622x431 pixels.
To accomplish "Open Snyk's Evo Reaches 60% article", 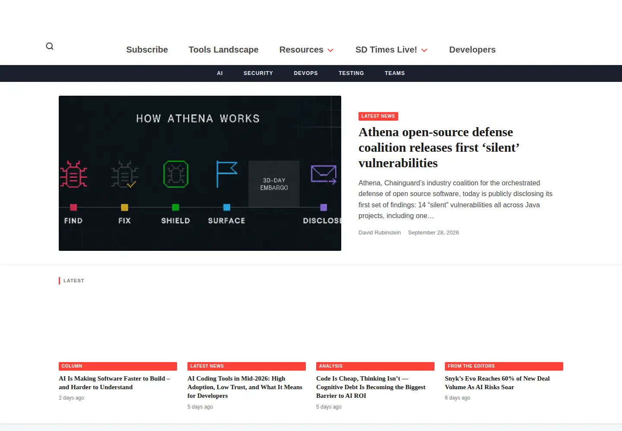I will 497,383.
